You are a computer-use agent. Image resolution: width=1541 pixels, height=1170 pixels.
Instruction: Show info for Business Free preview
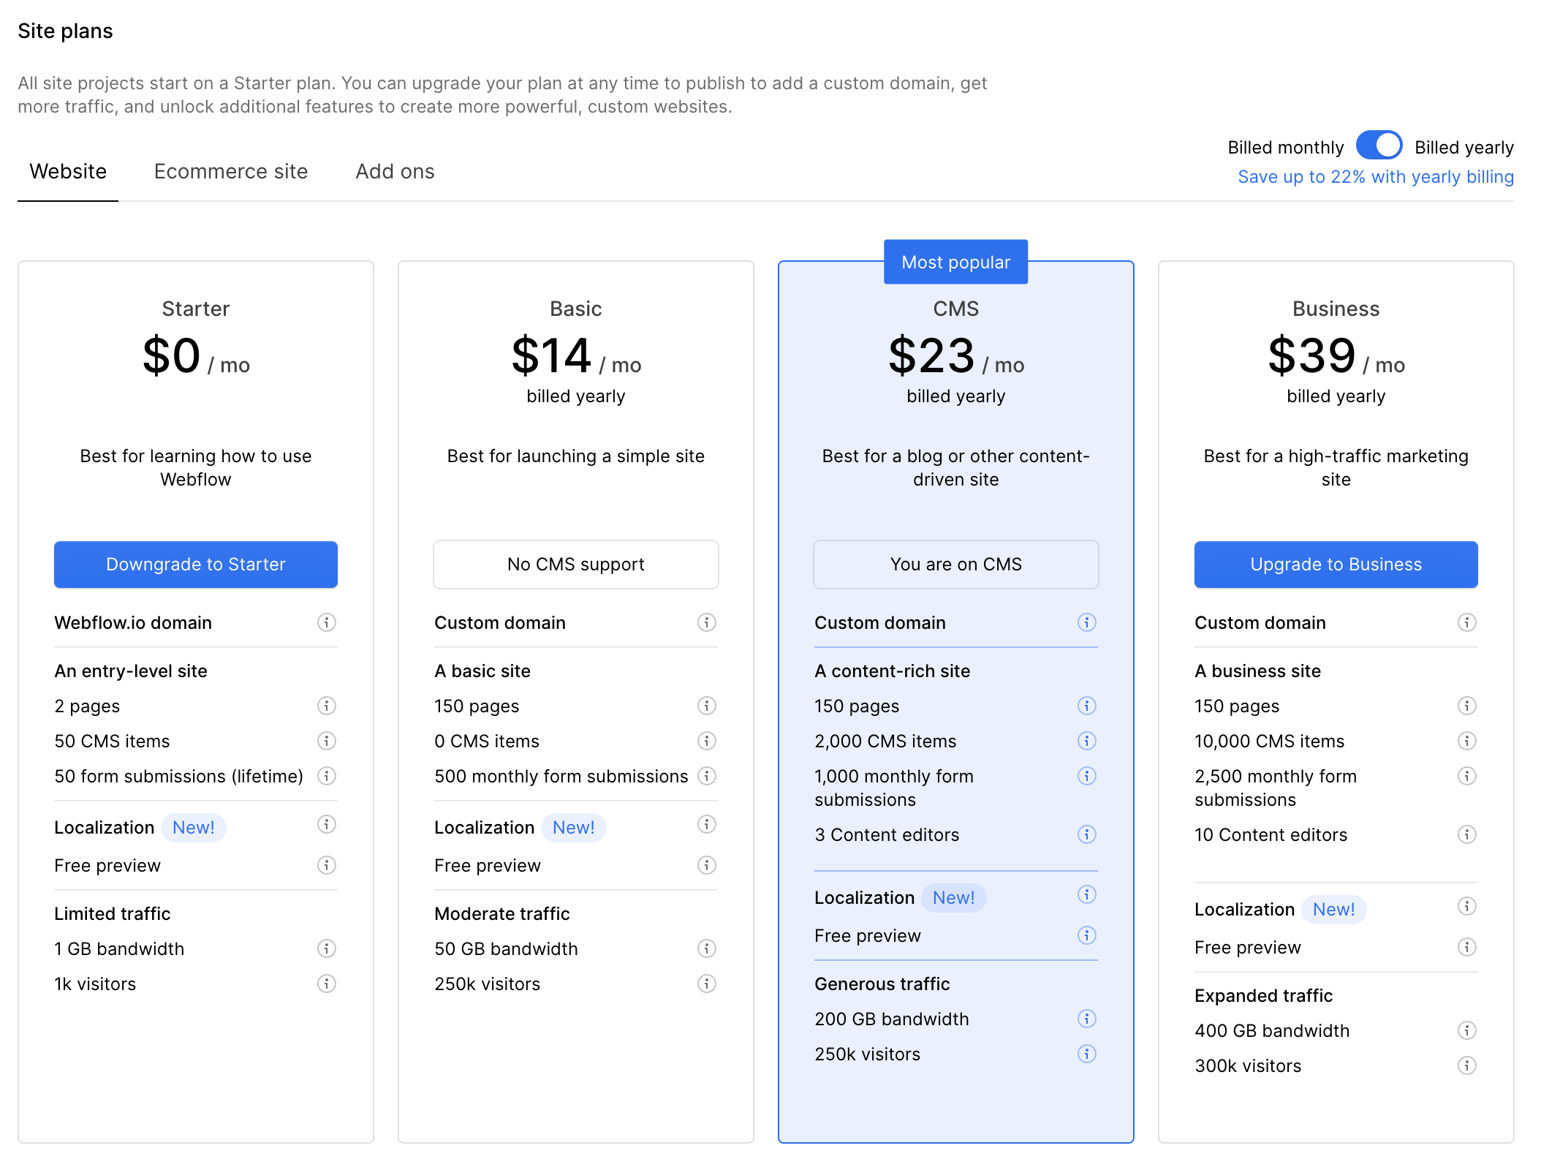coord(1467,947)
